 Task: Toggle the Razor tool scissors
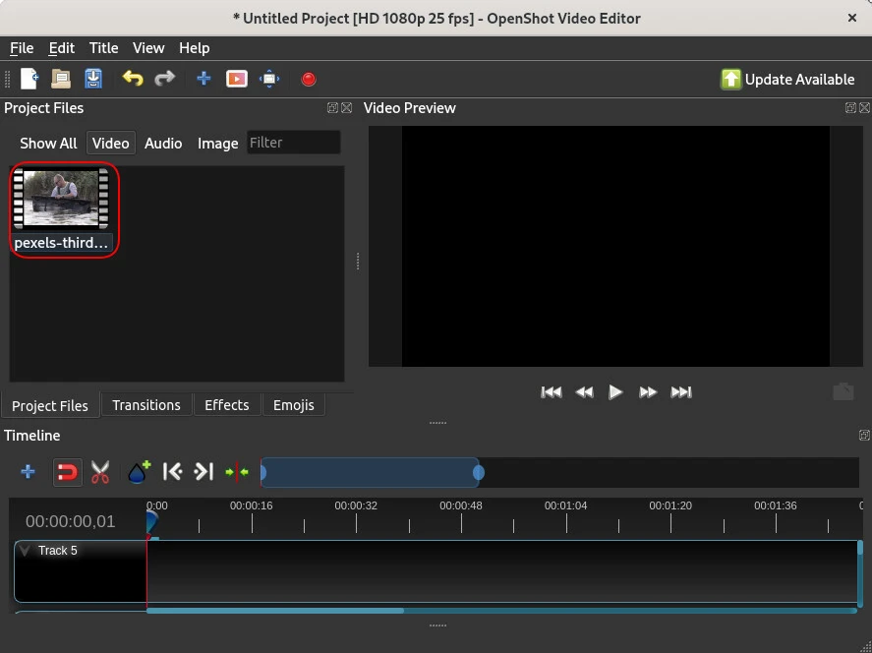[x=100, y=472]
